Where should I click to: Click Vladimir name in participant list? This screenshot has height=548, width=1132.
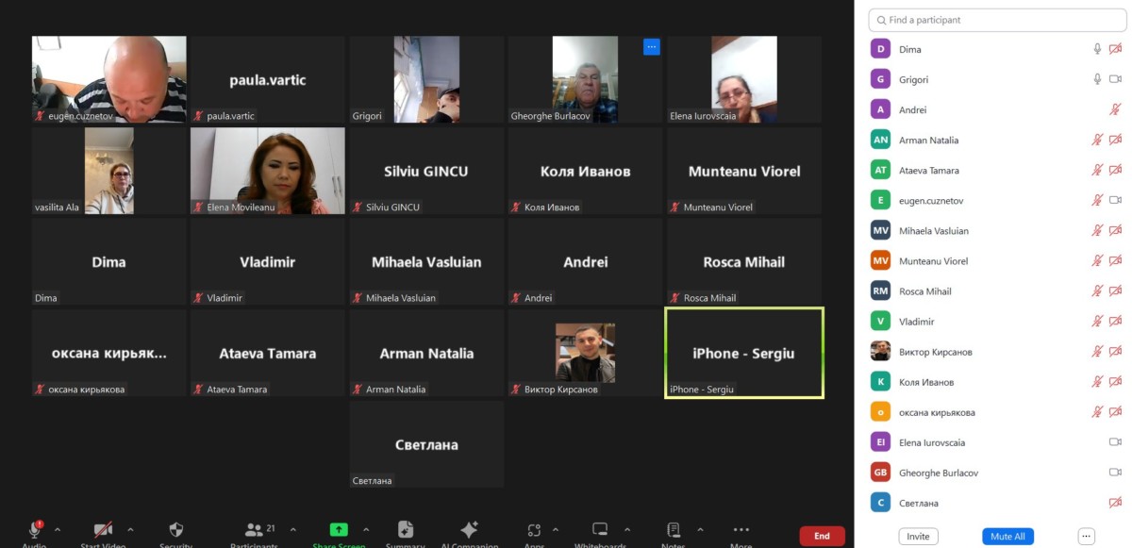point(917,322)
